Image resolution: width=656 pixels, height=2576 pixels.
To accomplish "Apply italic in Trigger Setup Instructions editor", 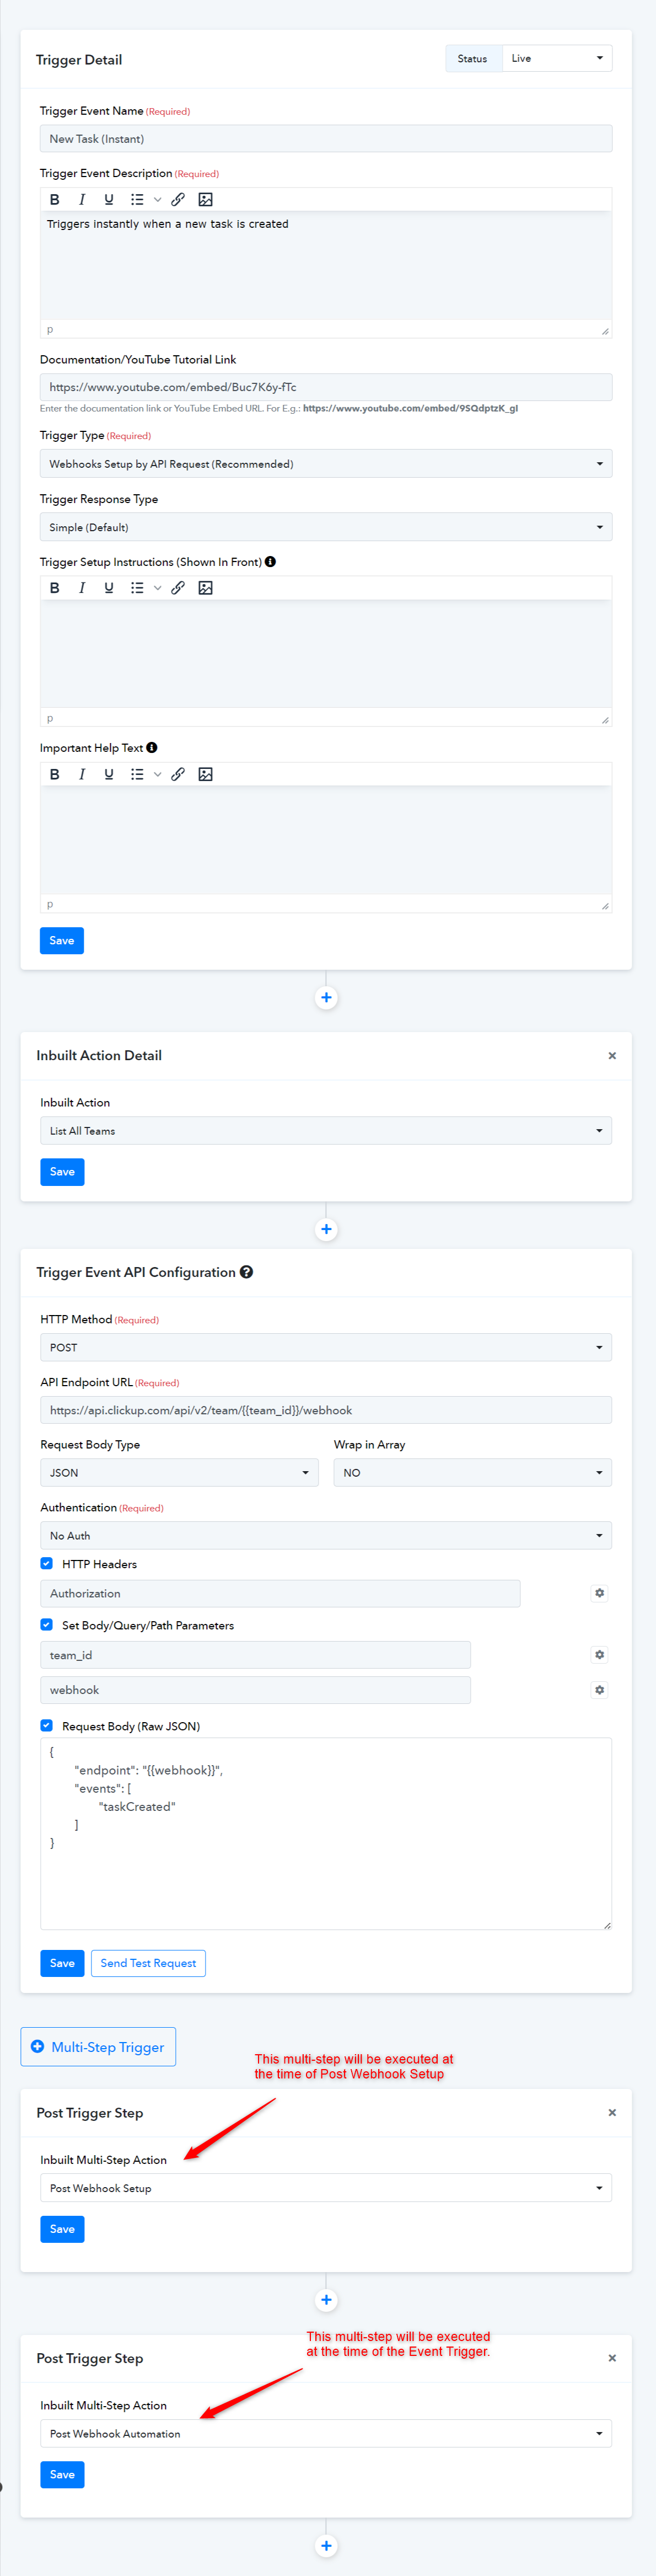I will click(82, 588).
